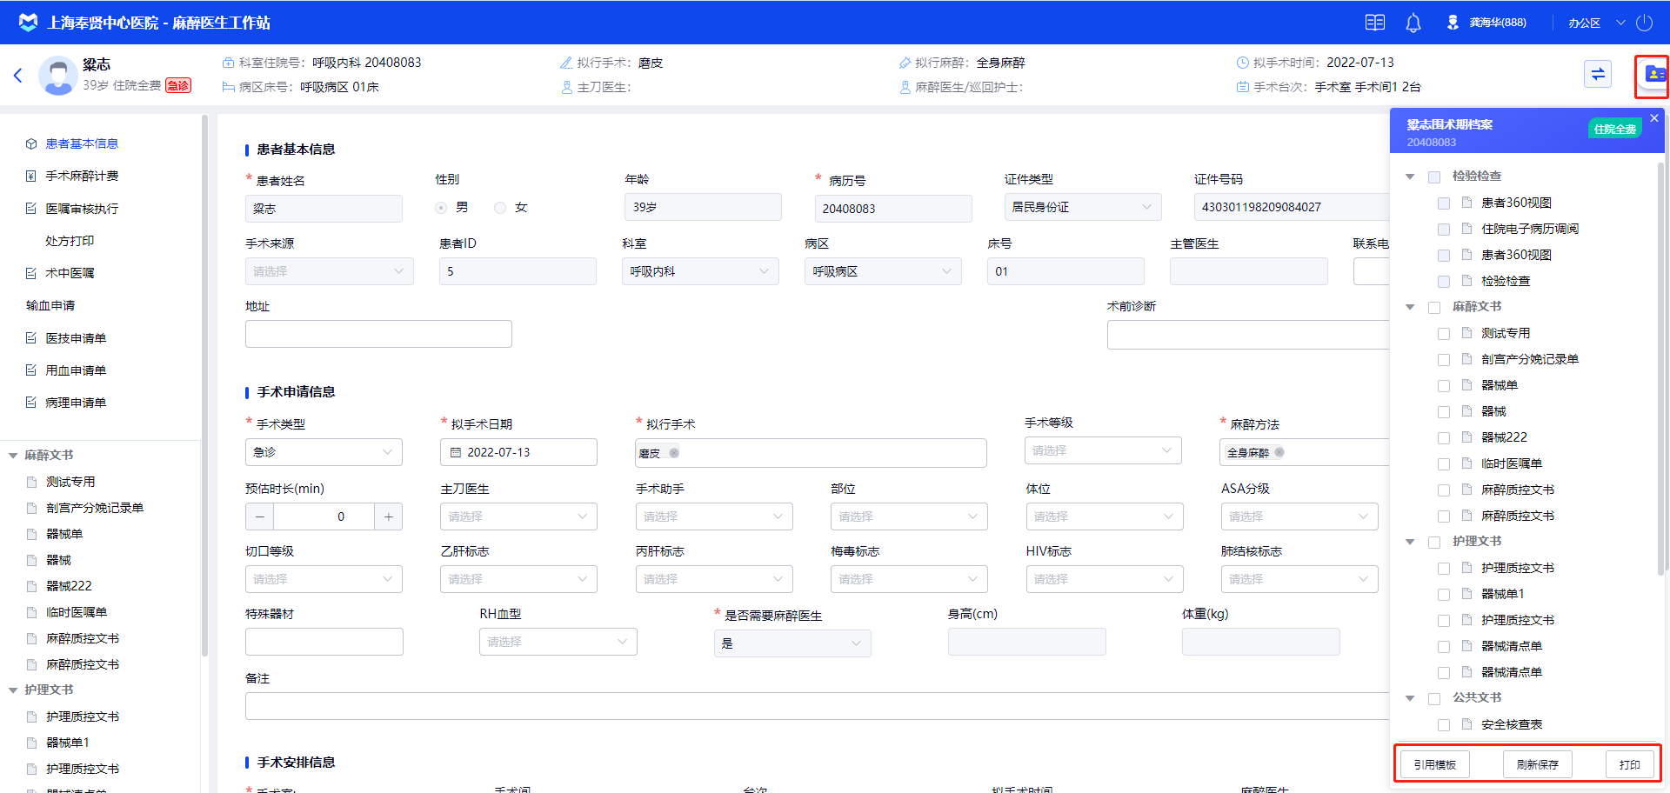This screenshot has height=793, width=1670.
Task: Click the document icon beside 测试专用 in left tree
Action: (32, 482)
